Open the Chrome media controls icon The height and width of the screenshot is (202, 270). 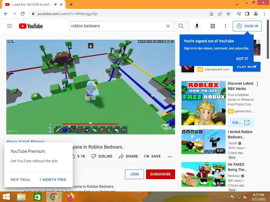[x=239, y=14]
